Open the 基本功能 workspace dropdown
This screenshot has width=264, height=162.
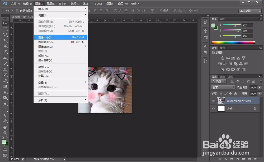[250, 11]
